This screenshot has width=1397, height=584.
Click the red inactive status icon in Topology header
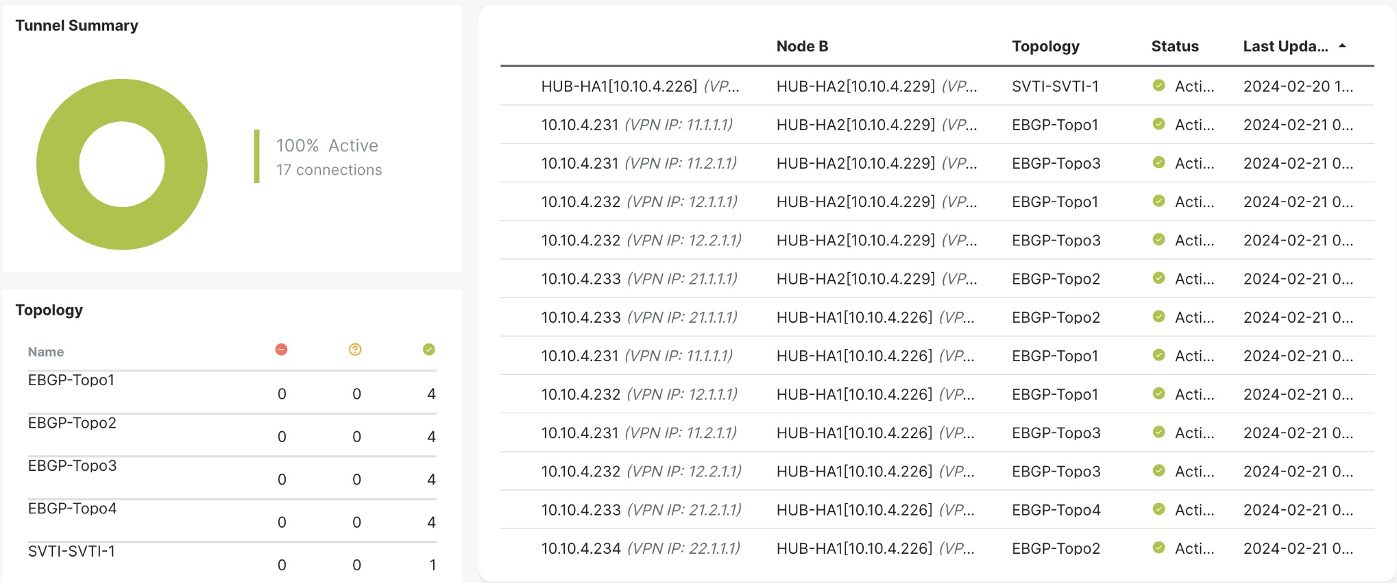281,350
